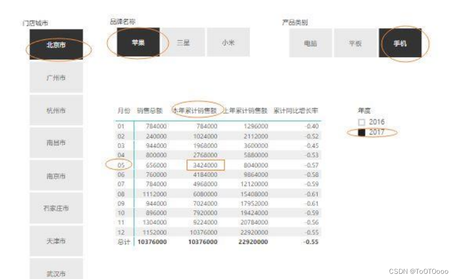456x279 pixels.
Task: Sort by the 月份 column header
Action: click(x=123, y=110)
